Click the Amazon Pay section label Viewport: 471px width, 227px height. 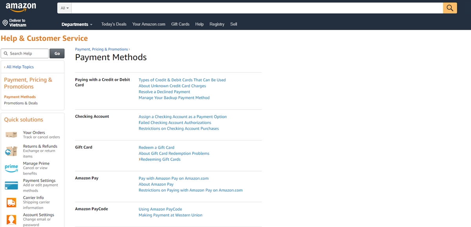pyautogui.click(x=87, y=178)
